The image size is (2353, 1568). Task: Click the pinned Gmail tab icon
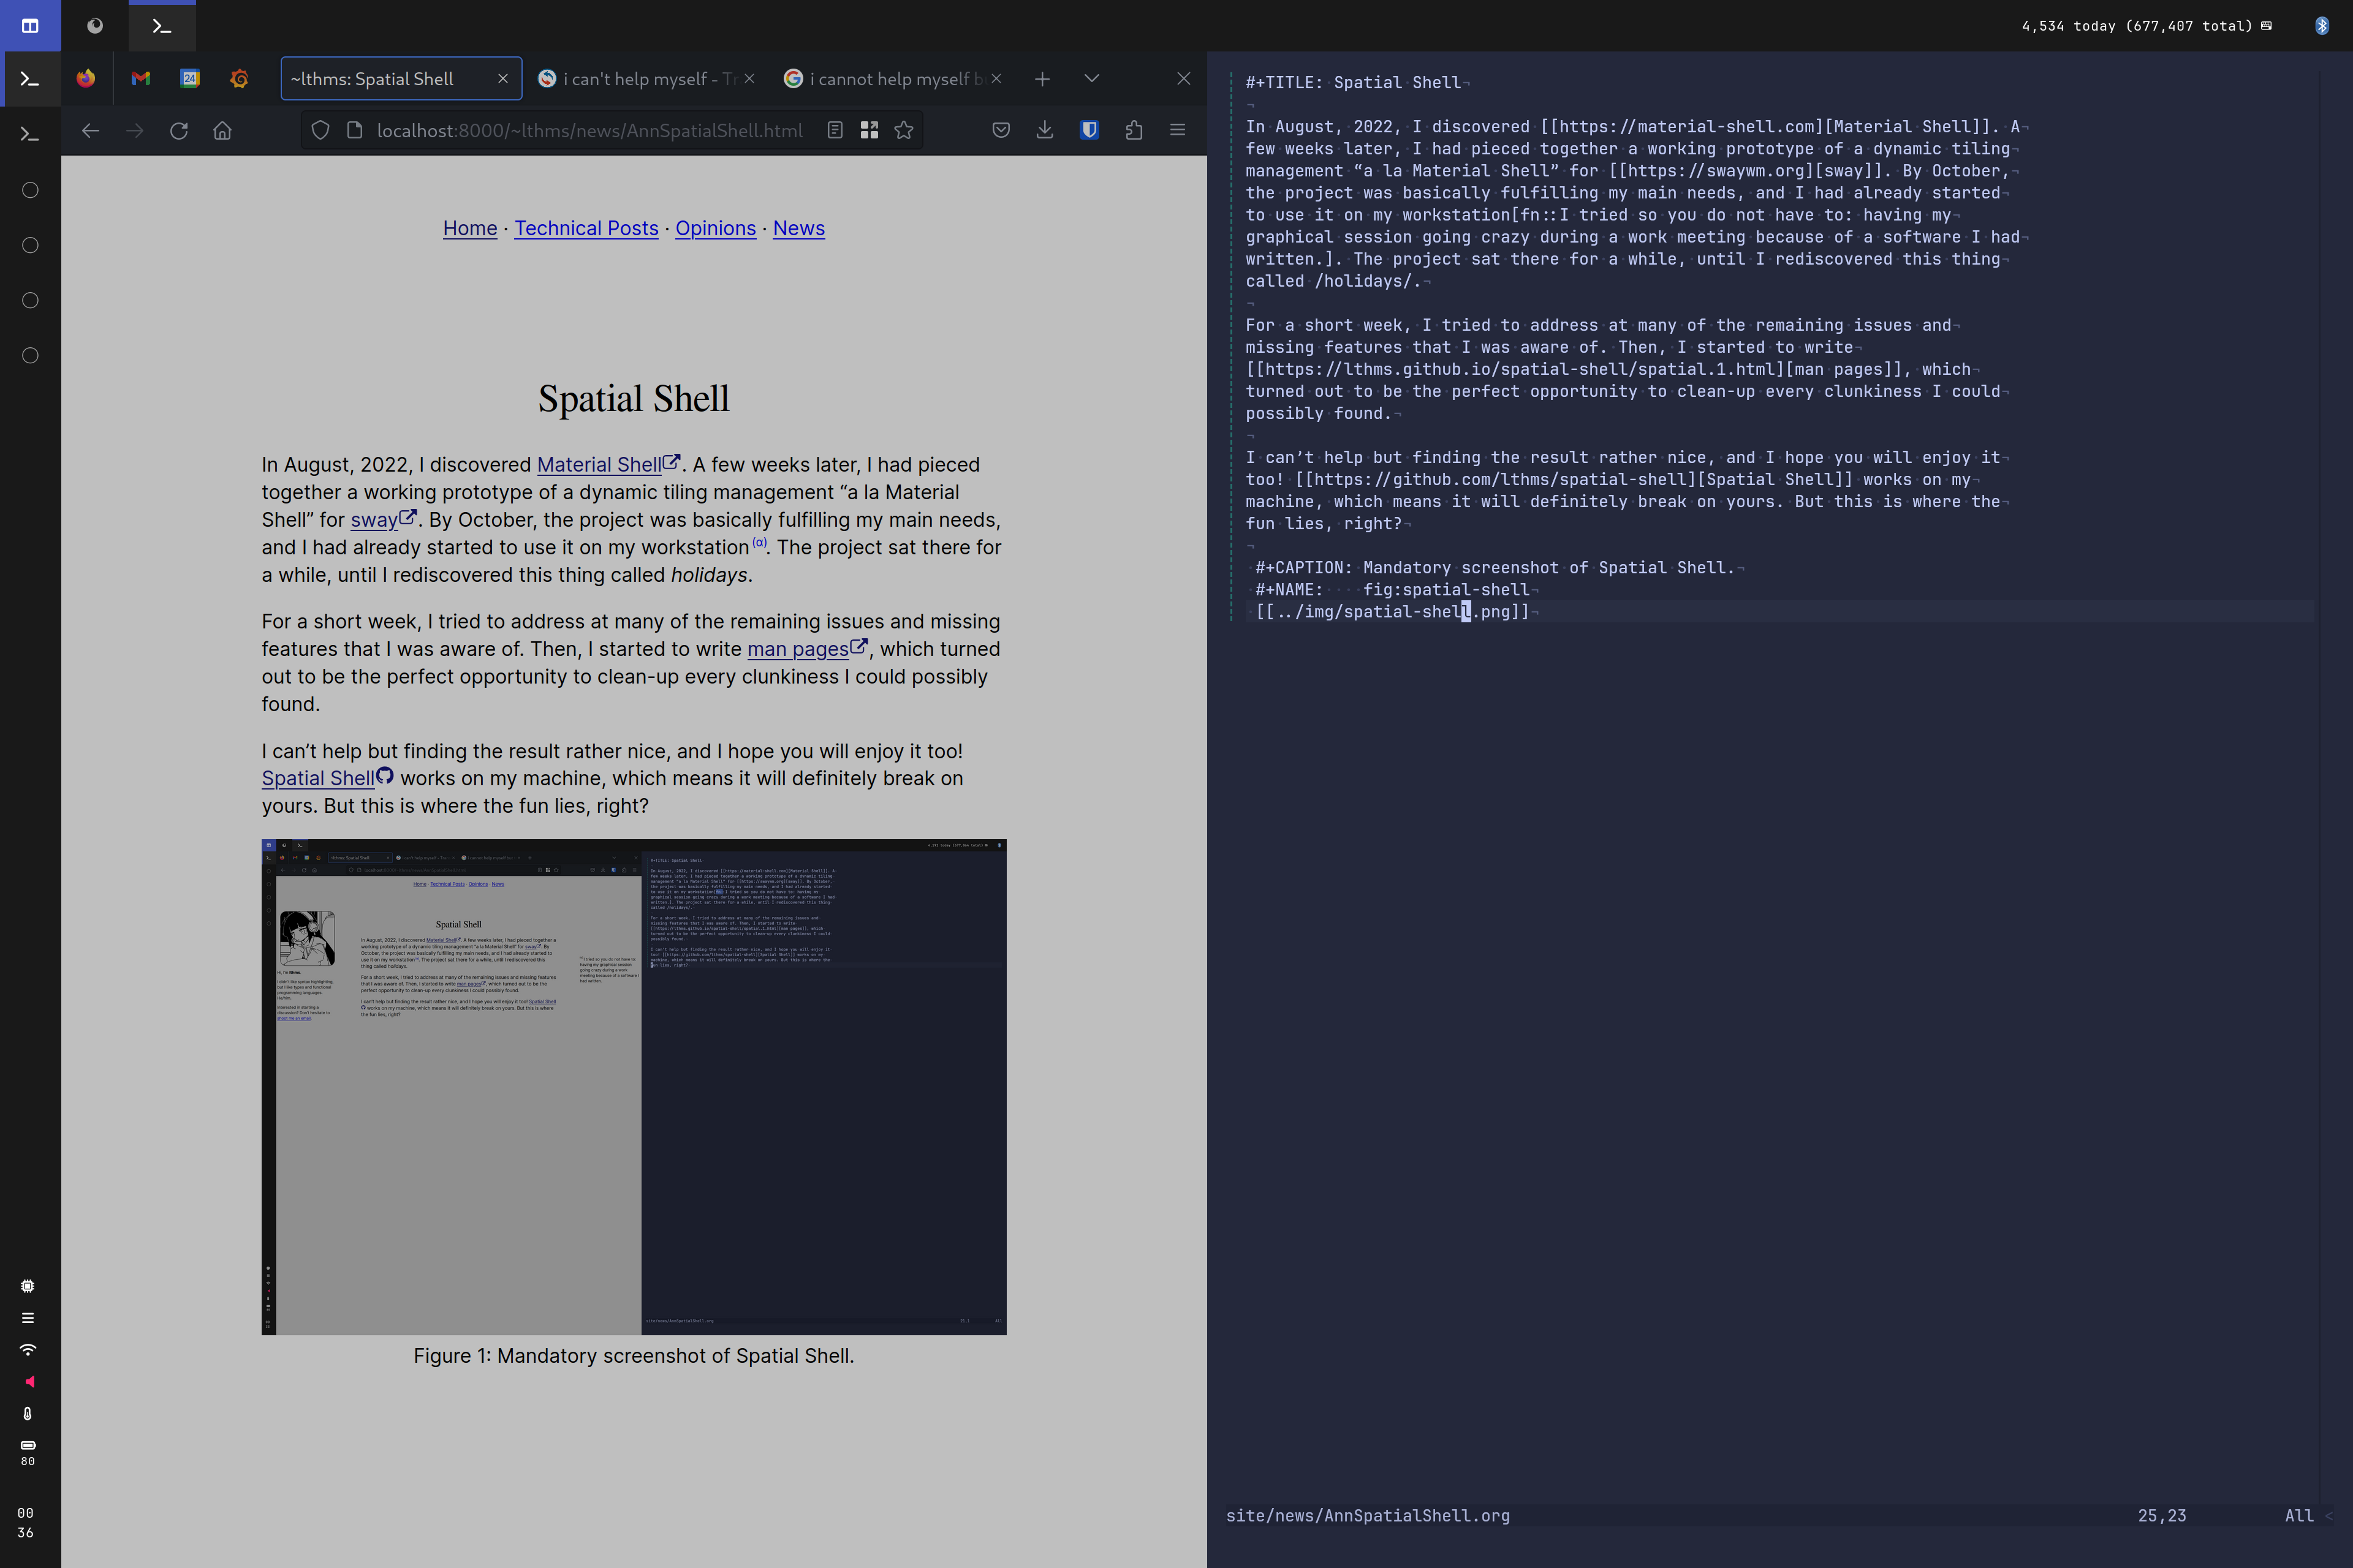tap(140, 78)
